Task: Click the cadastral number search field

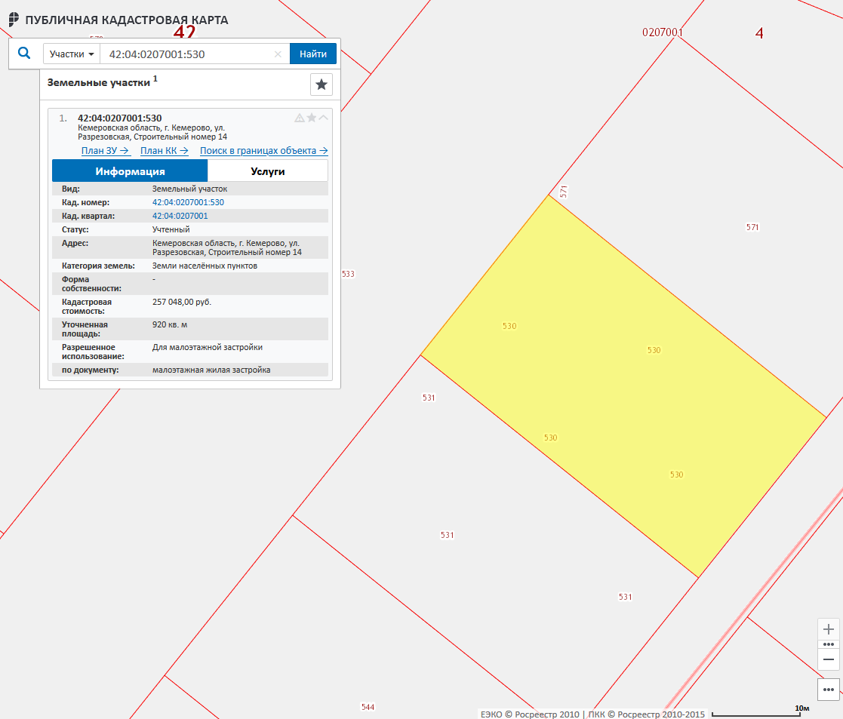Action: pyautogui.click(x=189, y=54)
